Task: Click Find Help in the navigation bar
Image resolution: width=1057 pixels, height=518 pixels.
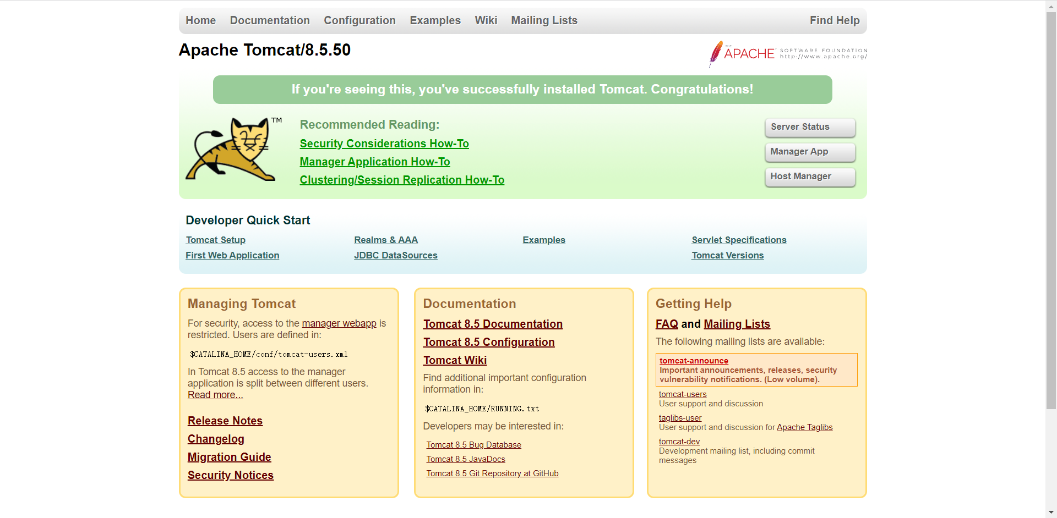Action: click(835, 20)
